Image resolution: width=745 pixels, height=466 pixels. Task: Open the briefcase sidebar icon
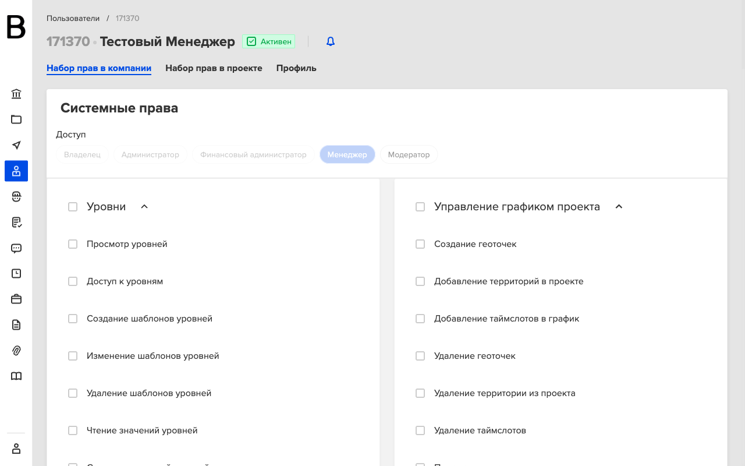pyautogui.click(x=16, y=299)
